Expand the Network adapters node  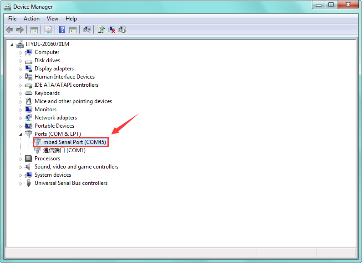(x=20, y=118)
